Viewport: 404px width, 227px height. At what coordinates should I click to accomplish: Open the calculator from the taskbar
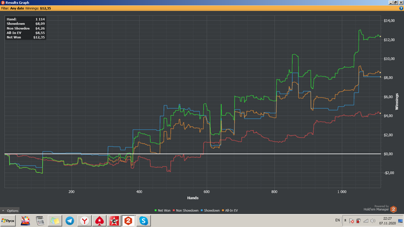40,221
